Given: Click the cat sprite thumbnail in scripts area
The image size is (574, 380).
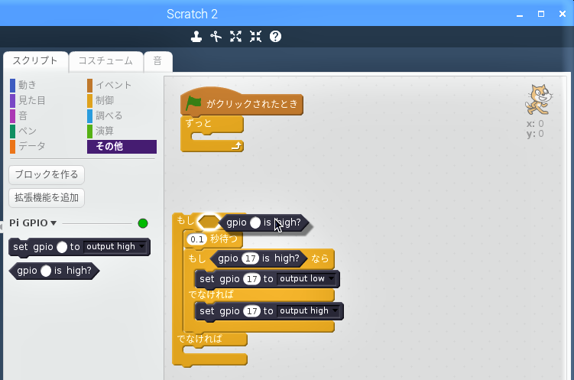Looking at the screenshot, I should click(x=539, y=99).
